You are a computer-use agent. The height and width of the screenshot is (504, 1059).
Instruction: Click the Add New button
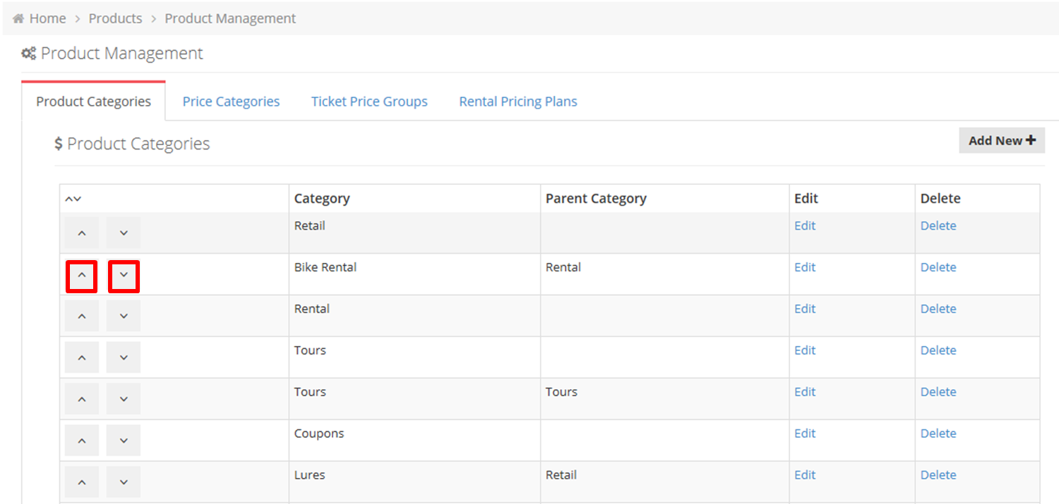pyautogui.click(x=1001, y=140)
